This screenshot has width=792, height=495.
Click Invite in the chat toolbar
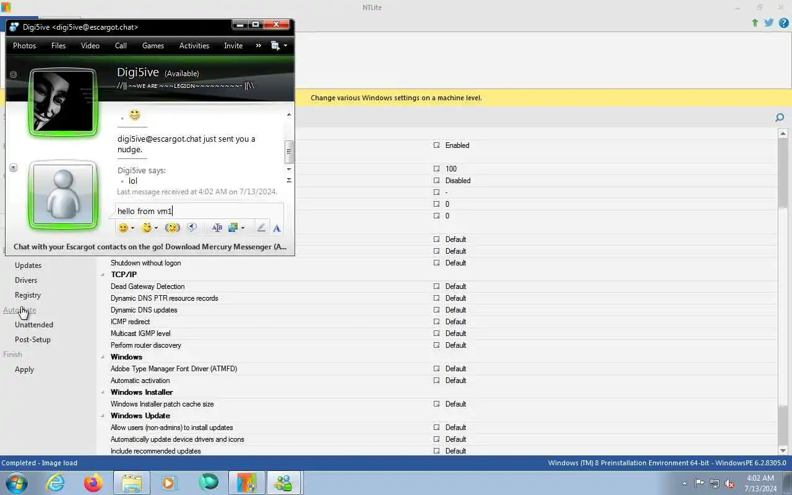[x=233, y=45]
